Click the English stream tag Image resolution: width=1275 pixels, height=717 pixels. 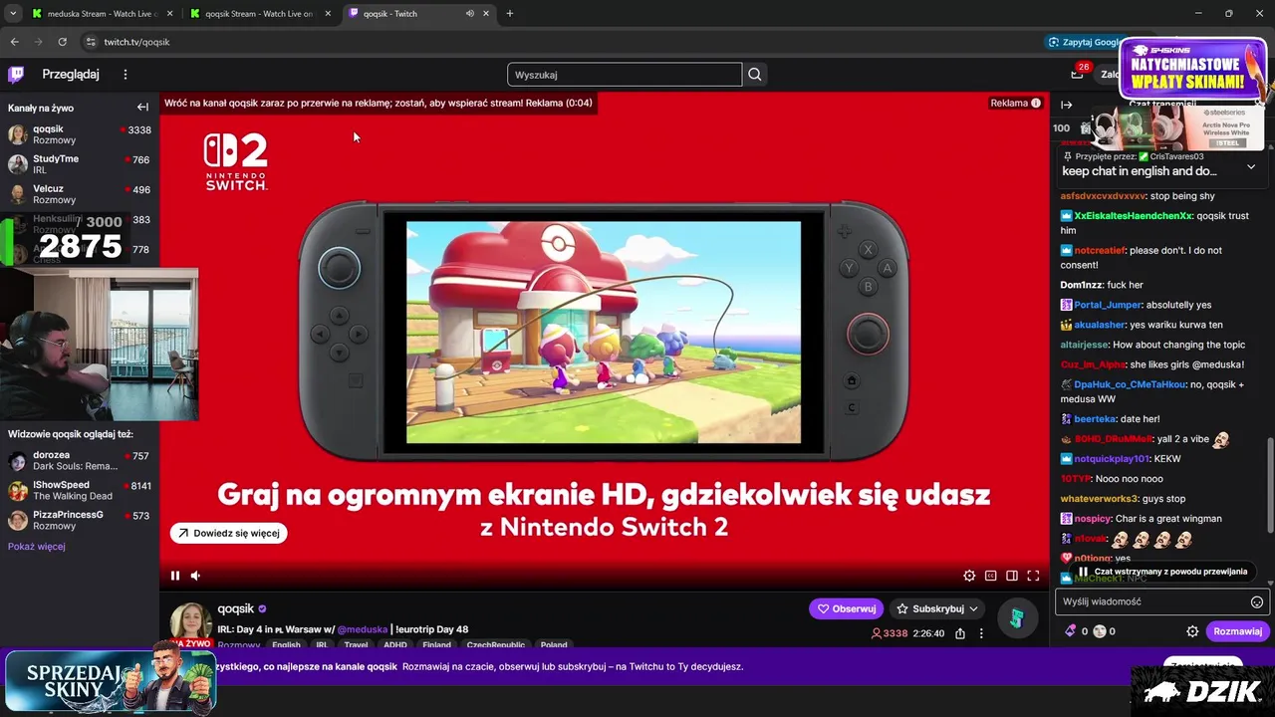tap(286, 645)
